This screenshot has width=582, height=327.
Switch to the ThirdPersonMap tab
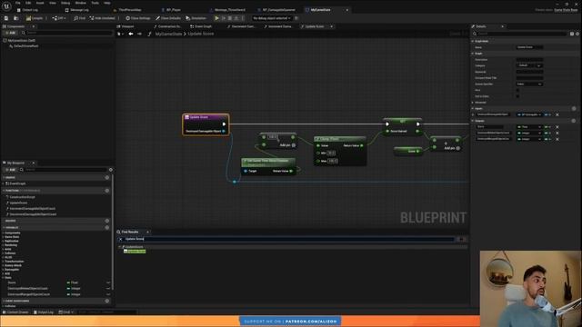point(129,10)
